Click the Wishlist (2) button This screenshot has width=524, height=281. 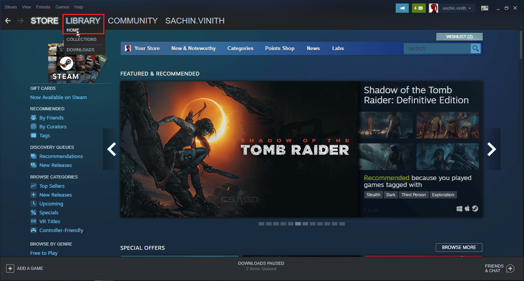click(459, 37)
